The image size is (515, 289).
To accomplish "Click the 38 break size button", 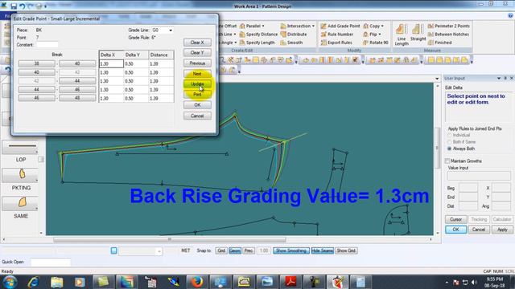I will click(x=37, y=63).
